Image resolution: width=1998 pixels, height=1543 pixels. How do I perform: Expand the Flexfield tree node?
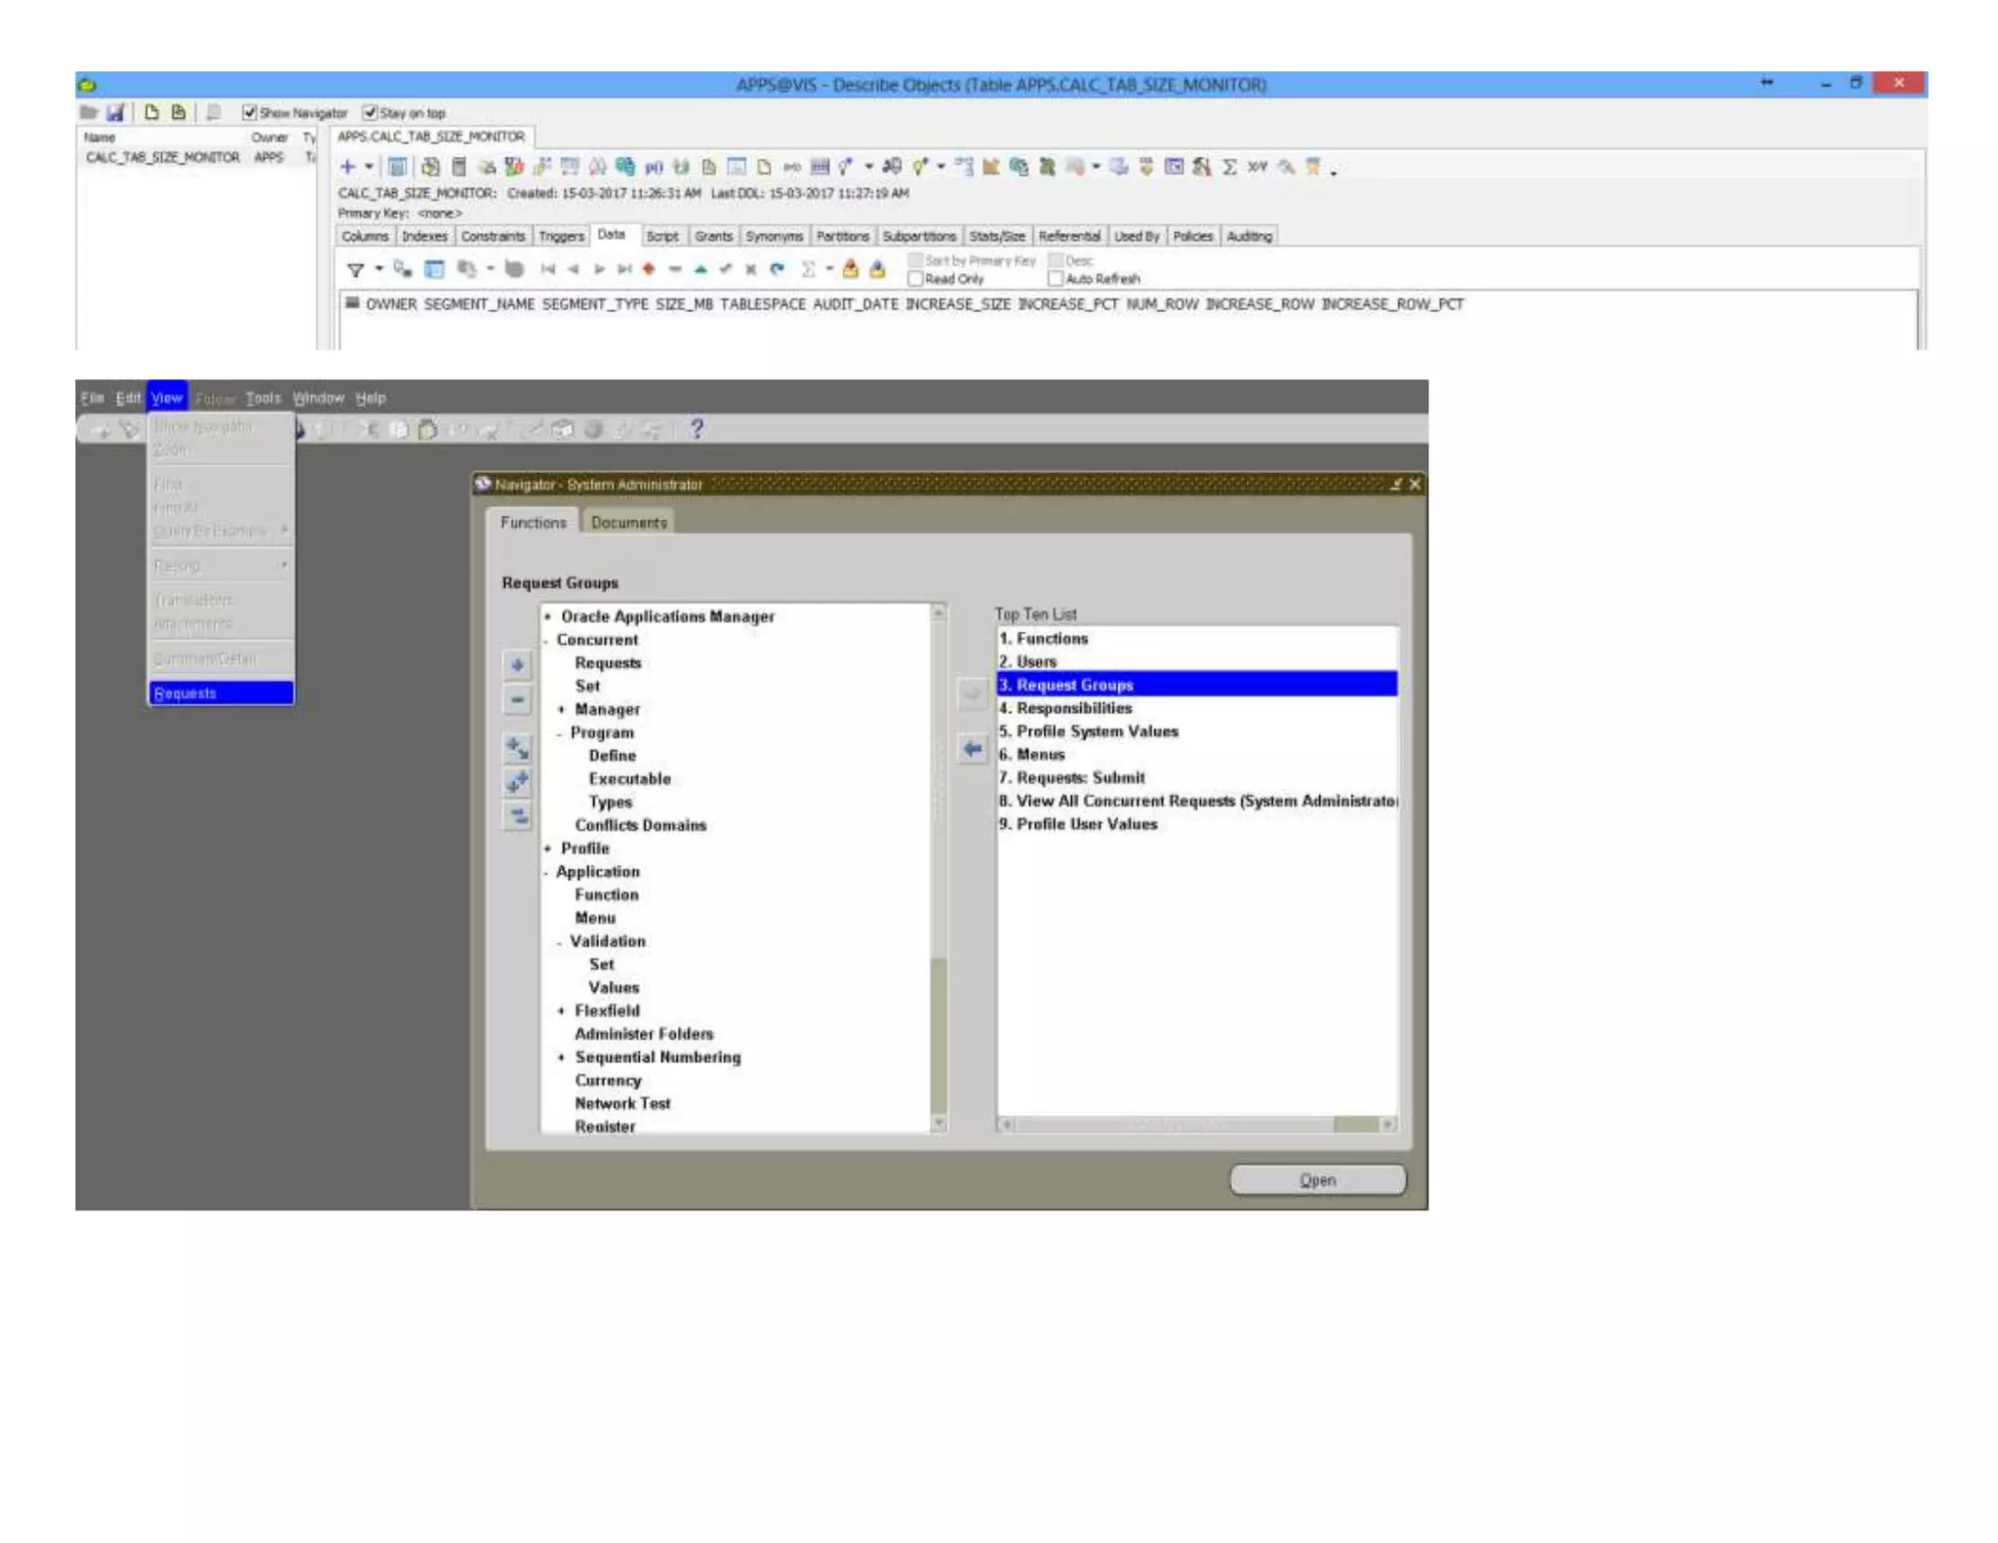pyautogui.click(x=561, y=1011)
